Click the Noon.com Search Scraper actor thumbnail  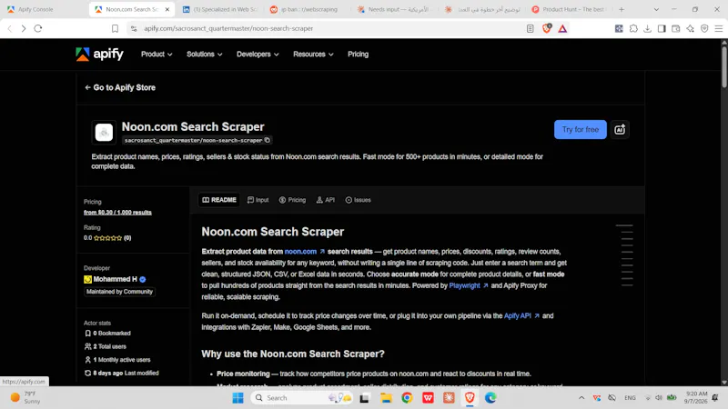(104, 132)
